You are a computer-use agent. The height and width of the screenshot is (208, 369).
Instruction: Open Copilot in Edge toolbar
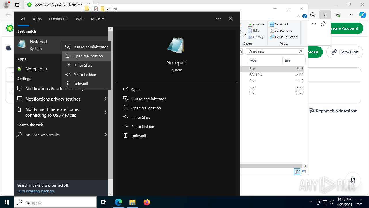(362, 15)
